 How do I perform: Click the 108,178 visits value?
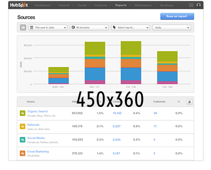tap(77, 126)
